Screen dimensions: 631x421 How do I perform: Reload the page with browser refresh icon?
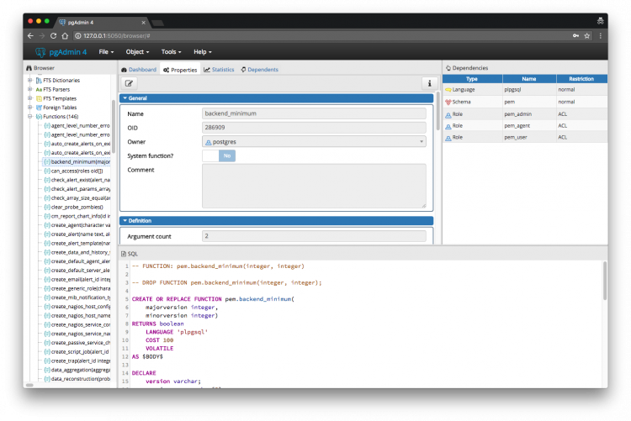click(54, 36)
